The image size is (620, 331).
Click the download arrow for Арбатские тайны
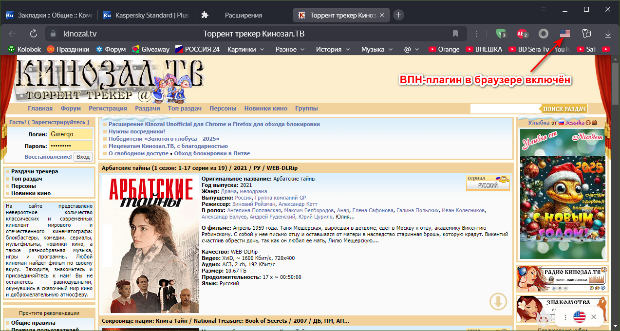498,302
